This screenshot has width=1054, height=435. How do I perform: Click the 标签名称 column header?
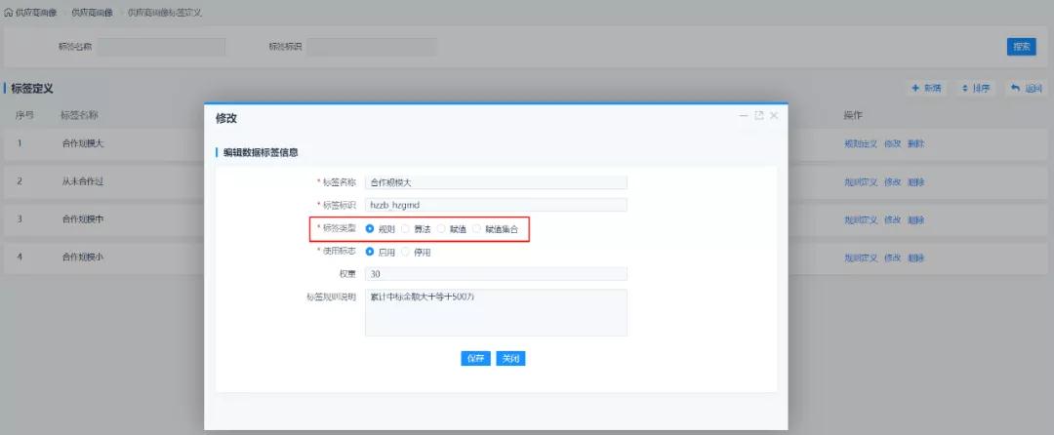(79, 115)
